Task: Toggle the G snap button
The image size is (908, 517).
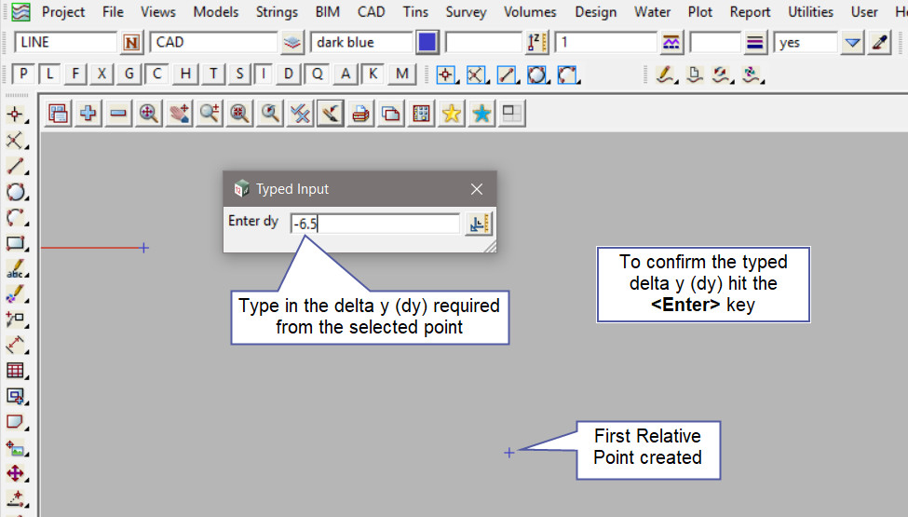Action: (x=129, y=75)
